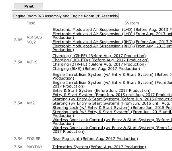This screenshot has width=172, height=151.
Task: Open Air Suspension LHD From Aug. 2013 link
Action: 112,36
